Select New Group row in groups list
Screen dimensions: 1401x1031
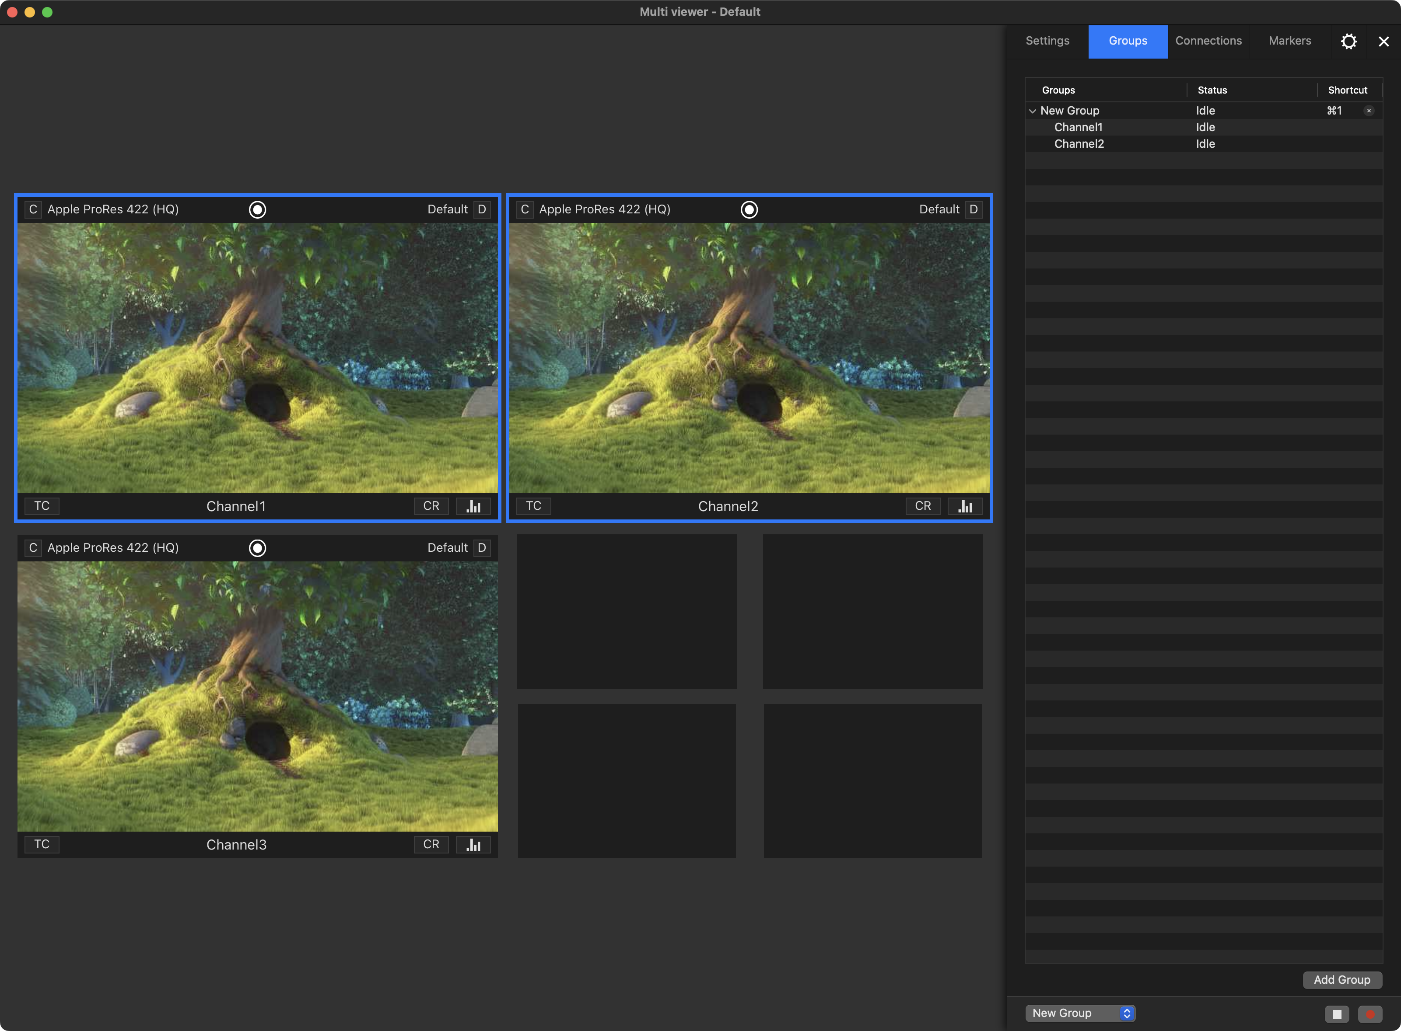(1204, 111)
